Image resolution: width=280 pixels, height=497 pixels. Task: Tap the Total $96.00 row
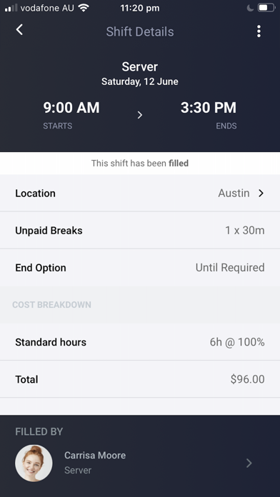click(140, 379)
